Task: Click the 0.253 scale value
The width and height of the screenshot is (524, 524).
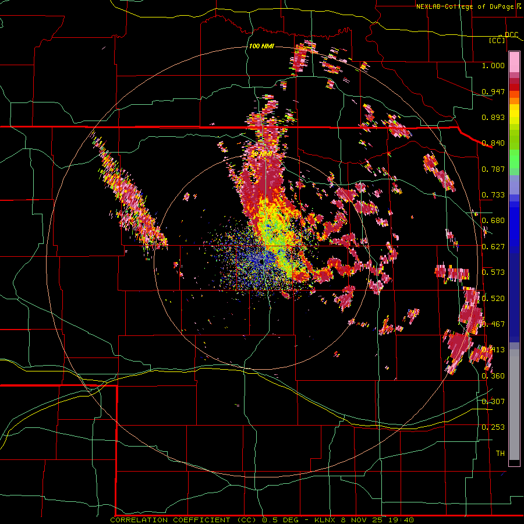Action: point(493,427)
